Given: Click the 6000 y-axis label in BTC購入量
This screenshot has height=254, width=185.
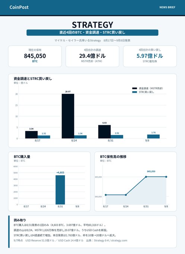Looking at the screenshot, I should [16, 166].
